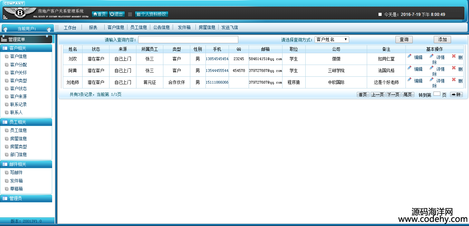This screenshot has width=469, height=226.
Task: Go to 首页 first page in pagination
Action: coord(363,94)
